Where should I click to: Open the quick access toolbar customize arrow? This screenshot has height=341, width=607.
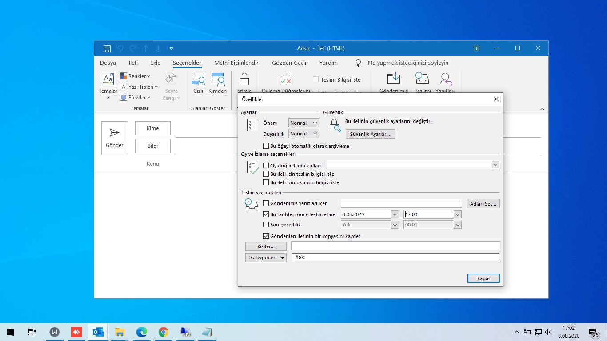point(172,48)
